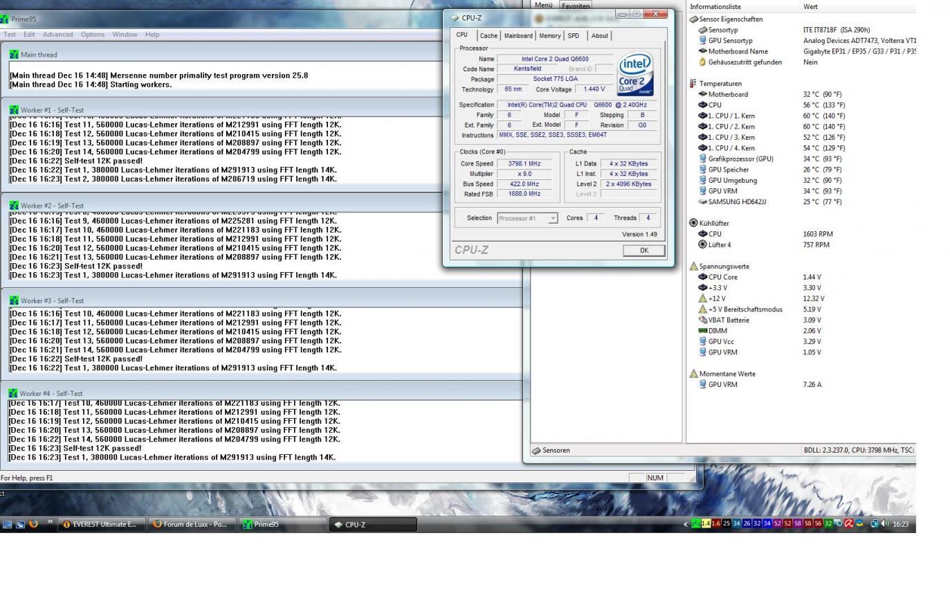This screenshot has width=950, height=594.
Task: Select the SAMSUNG HD642JJ drive icon
Action: (703, 201)
